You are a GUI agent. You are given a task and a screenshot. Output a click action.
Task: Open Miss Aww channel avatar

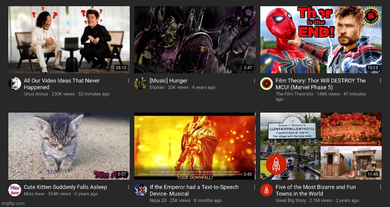tap(15, 190)
